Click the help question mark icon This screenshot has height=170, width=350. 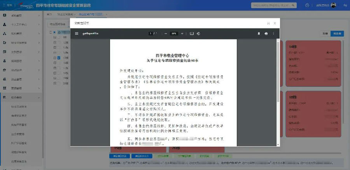click(x=307, y=5)
